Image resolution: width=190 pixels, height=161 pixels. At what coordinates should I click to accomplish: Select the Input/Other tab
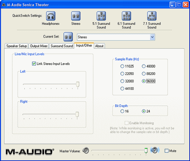84,45
